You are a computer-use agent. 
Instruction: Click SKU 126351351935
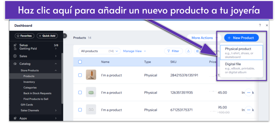(x=182, y=93)
